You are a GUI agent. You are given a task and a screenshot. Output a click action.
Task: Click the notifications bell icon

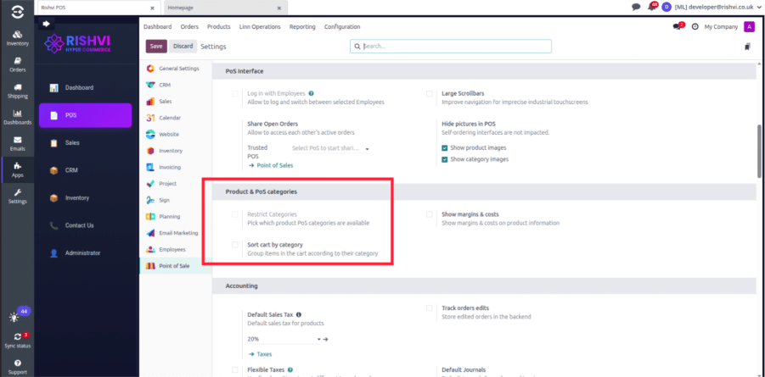(652, 7)
